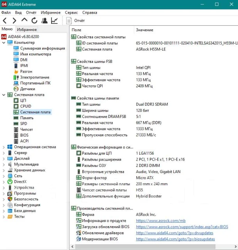Click the horizontal scrollbar thumb
This screenshot has height=250, width=238.
point(145,246)
